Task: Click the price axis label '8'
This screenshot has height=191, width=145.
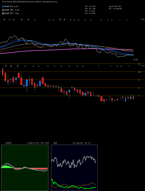Action: (x=139, y=88)
